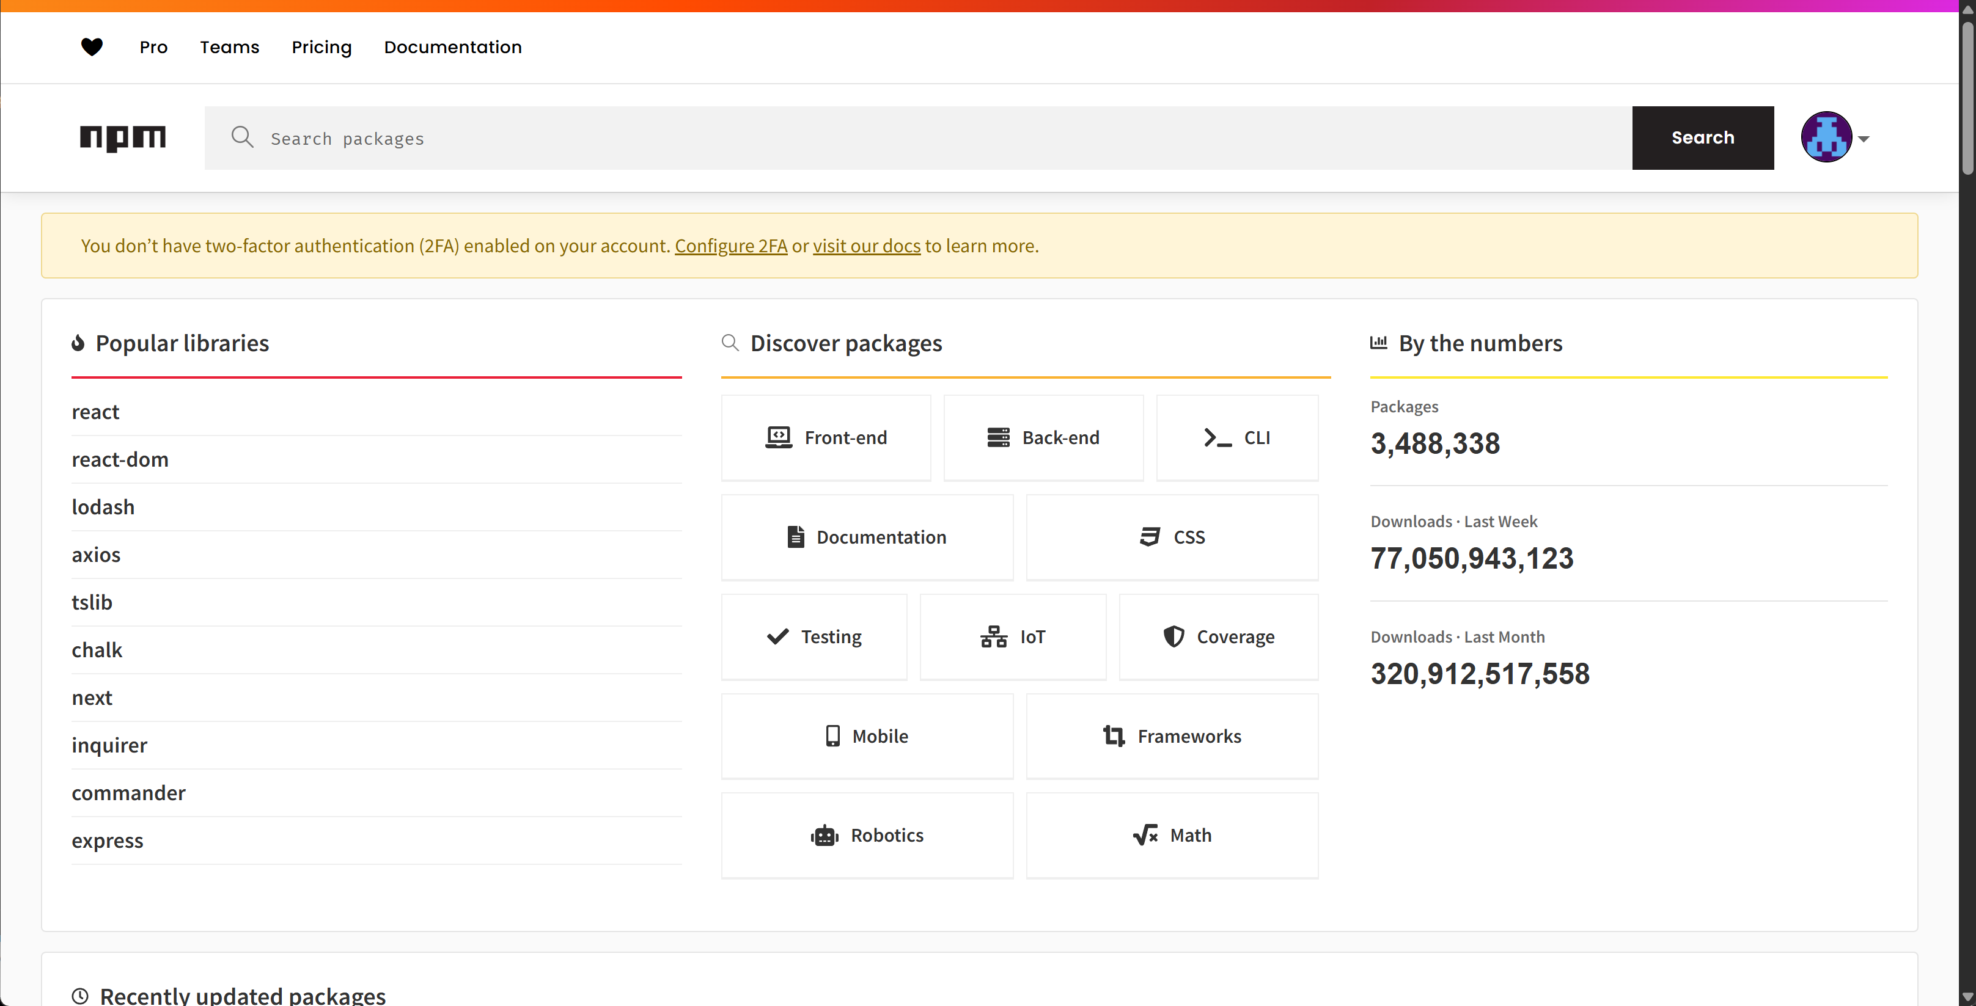Screen dimensions: 1976x1006
Task: Open the chalk library link
Action: click(97, 649)
